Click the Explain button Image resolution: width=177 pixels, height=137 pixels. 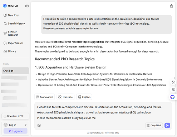point(84,97)
